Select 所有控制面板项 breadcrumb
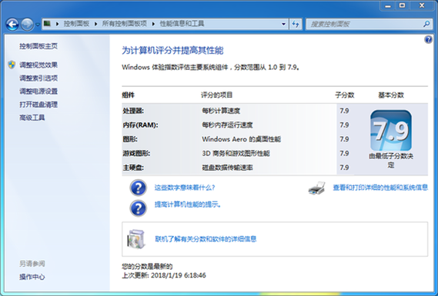 [x=124, y=24]
